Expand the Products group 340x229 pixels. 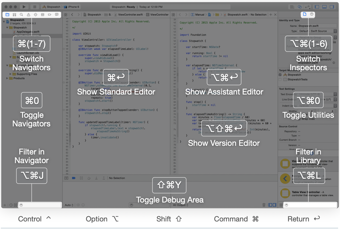tap(7, 78)
